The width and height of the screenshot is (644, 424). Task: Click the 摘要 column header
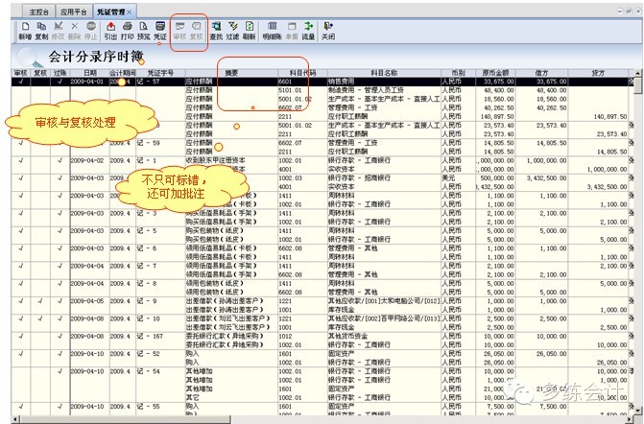(x=231, y=73)
